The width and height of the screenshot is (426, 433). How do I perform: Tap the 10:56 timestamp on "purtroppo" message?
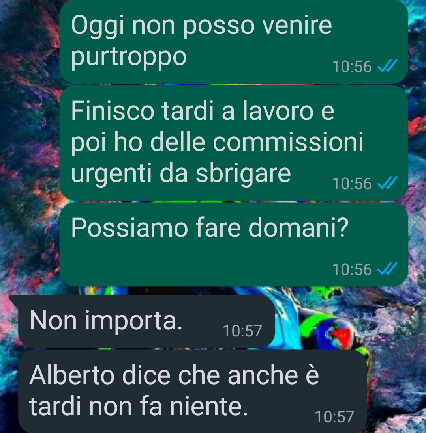click(x=351, y=67)
